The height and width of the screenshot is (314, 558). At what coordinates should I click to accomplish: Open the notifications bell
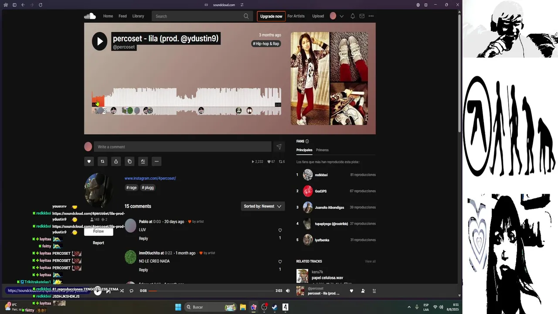pos(353,16)
